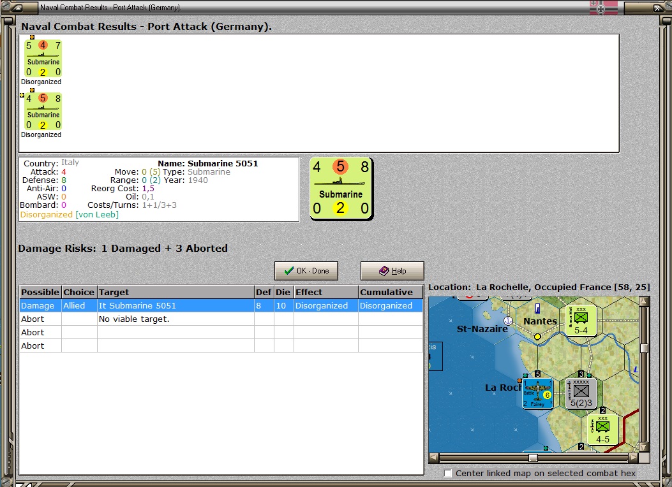
Task: Click the 'Allied' choice cell
Action: pos(79,305)
